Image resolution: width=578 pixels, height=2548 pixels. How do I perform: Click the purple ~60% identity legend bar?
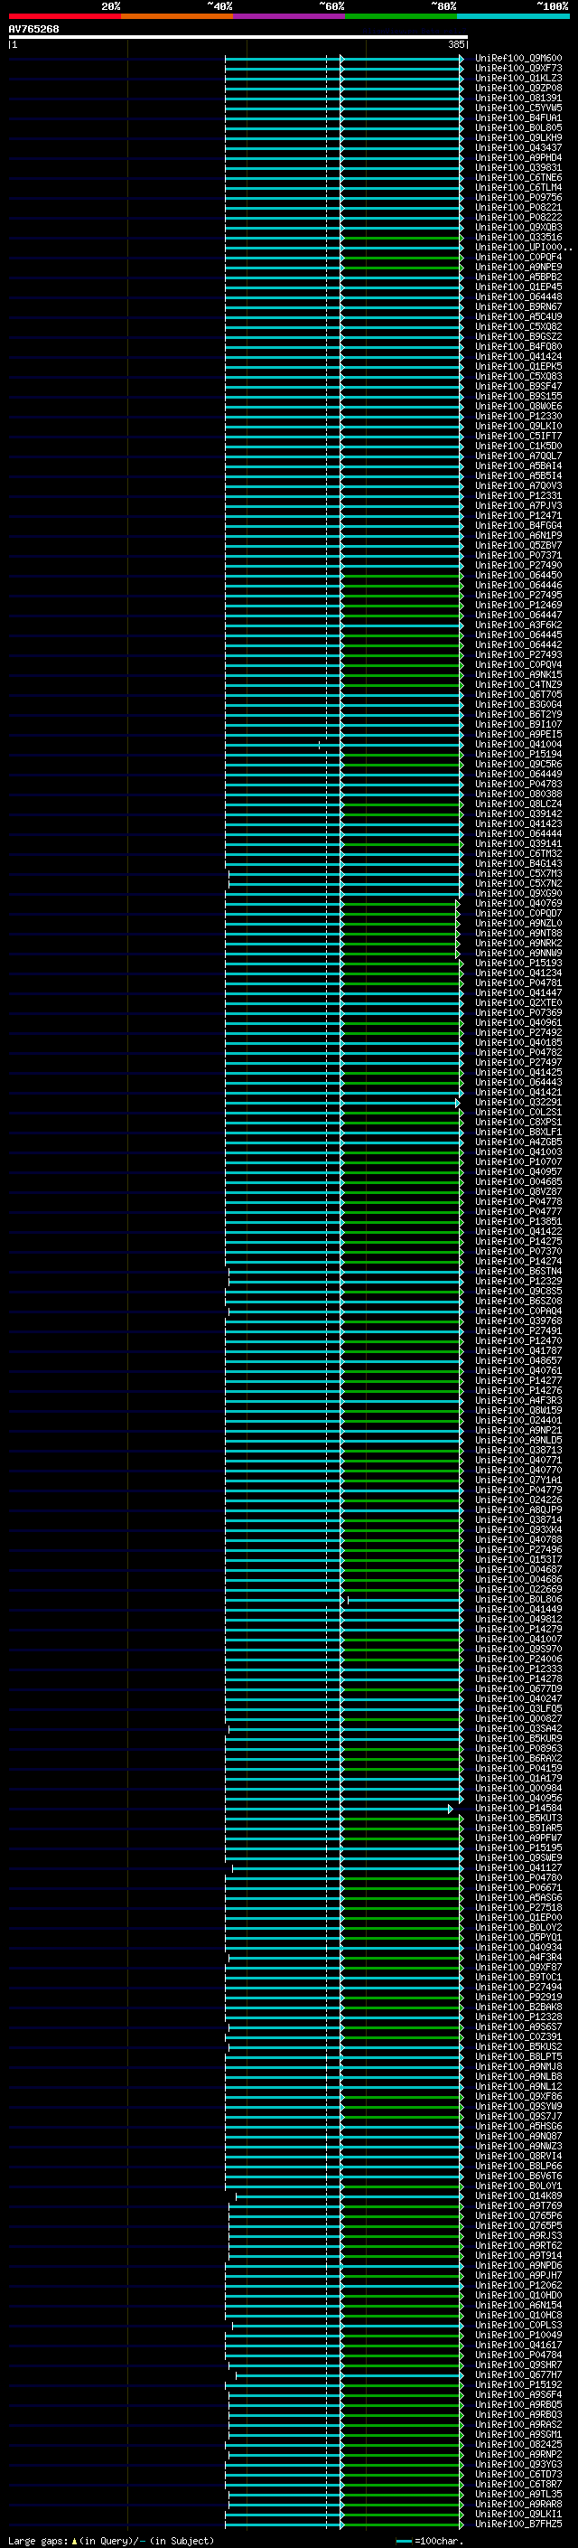pyautogui.click(x=290, y=16)
